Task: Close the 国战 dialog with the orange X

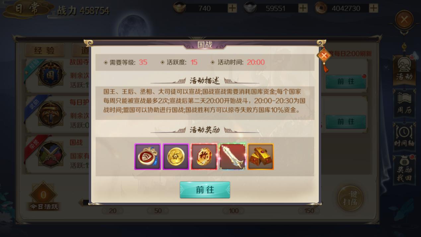Action: click(324, 56)
